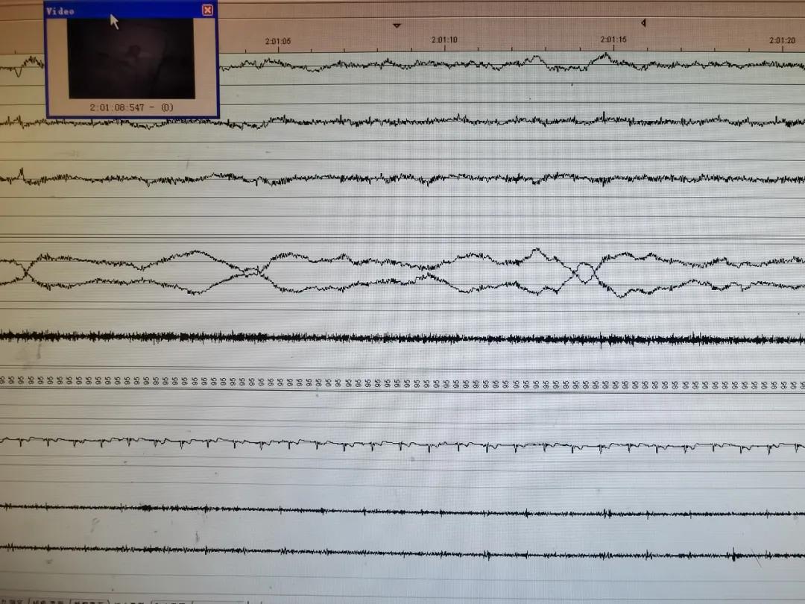Select the Video window title bar
805x604 pixels.
pyautogui.click(x=131, y=10)
